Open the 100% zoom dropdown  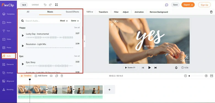90,12
